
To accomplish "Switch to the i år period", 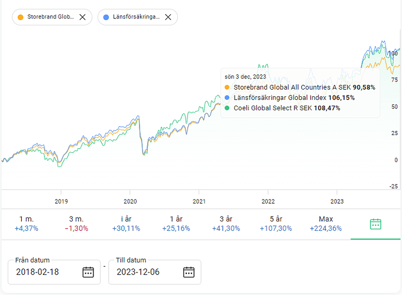I will pos(125,223).
